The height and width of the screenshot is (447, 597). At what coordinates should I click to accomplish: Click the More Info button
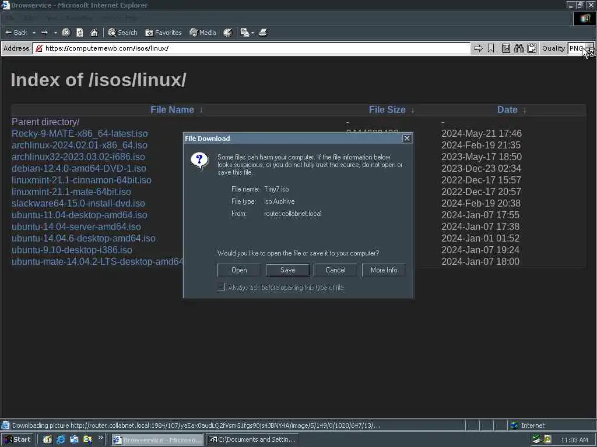pos(384,270)
